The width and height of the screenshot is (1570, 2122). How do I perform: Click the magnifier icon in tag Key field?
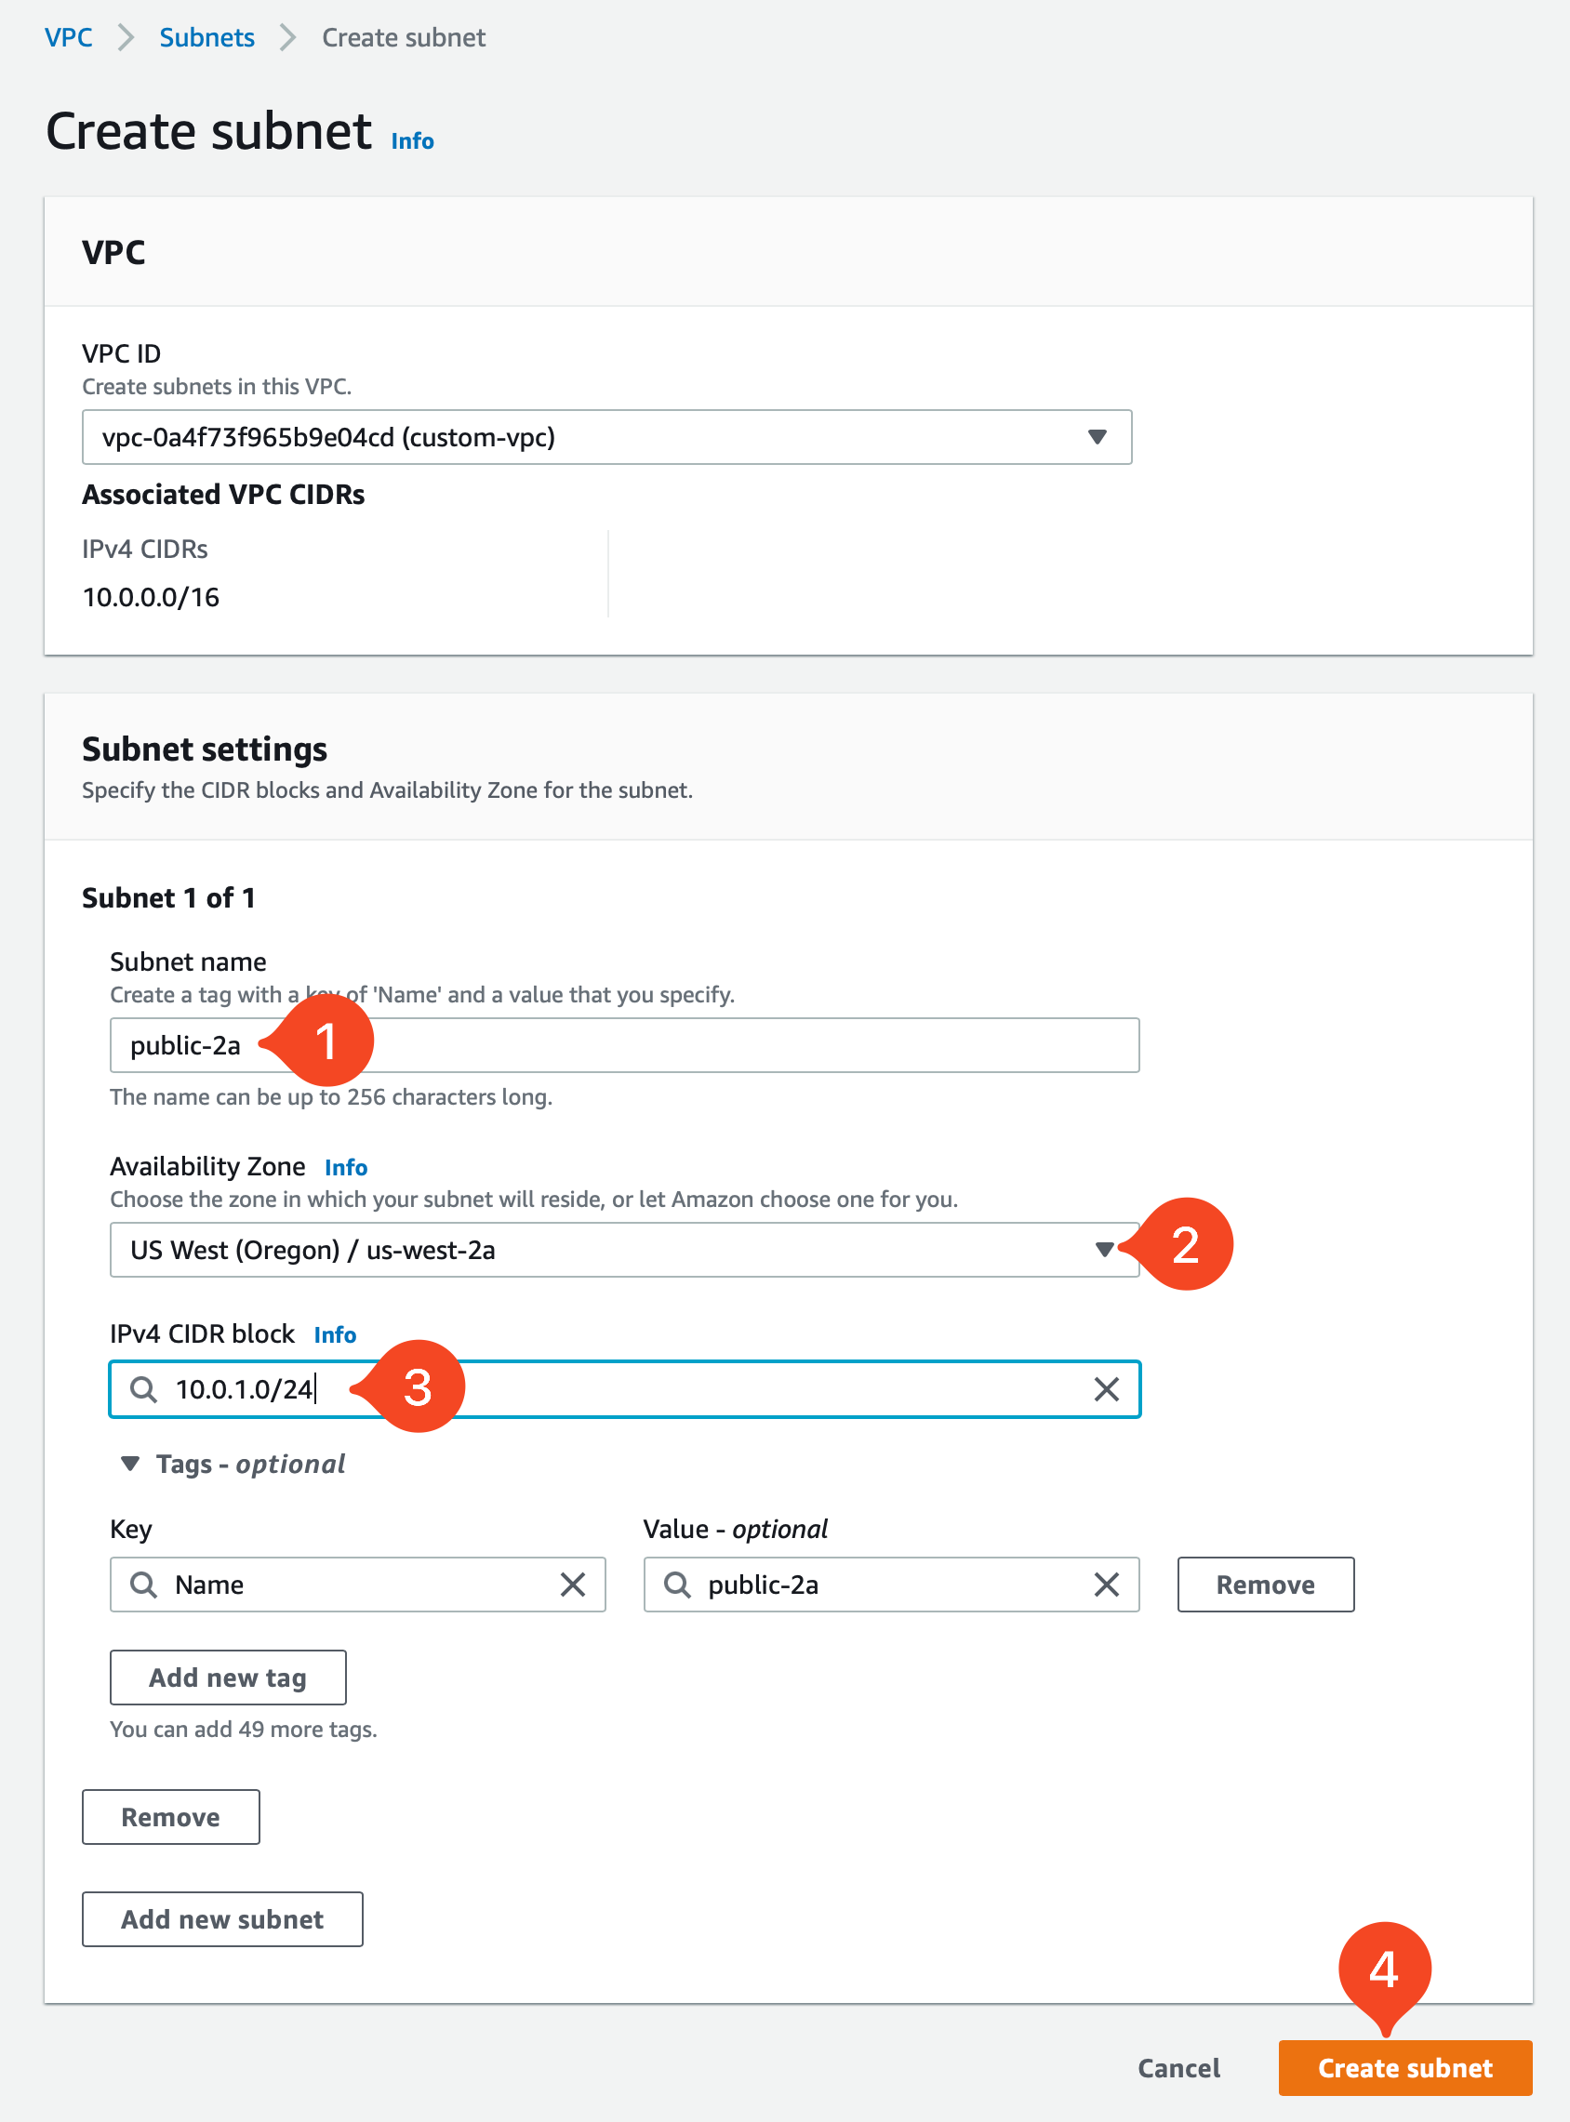coord(143,1585)
